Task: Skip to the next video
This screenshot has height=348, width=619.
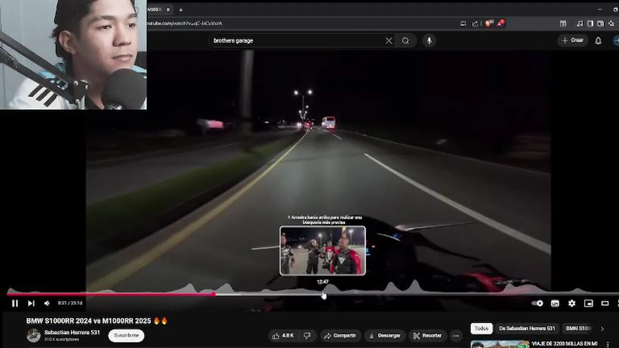Action: pyautogui.click(x=31, y=303)
